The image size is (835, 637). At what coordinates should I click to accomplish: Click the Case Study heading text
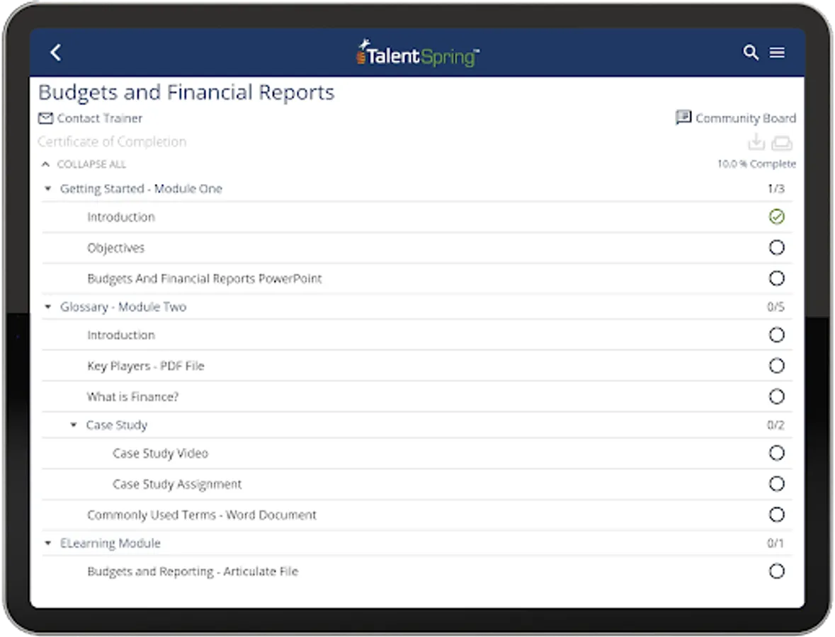pyautogui.click(x=117, y=425)
